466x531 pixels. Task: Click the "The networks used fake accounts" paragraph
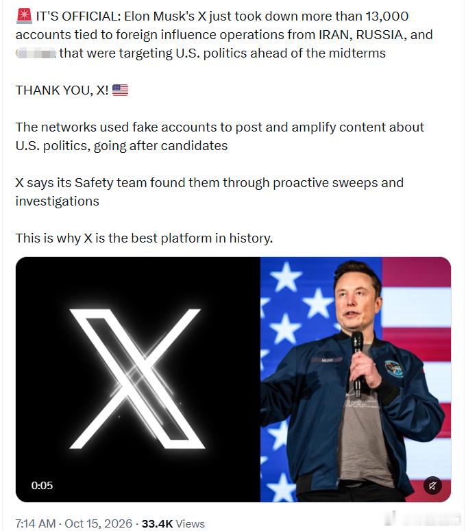coord(220,136)
